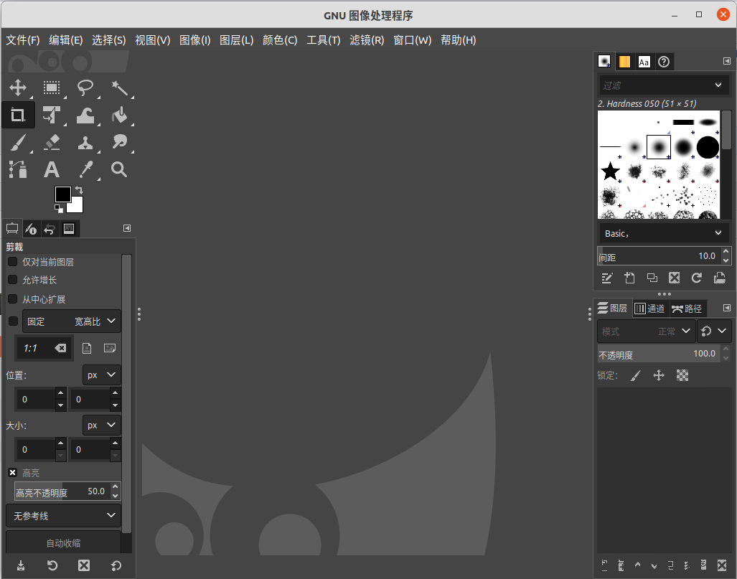Screen dimensions: 737x579
Task: Open the Device Status tab
Action: click(31, 229)
